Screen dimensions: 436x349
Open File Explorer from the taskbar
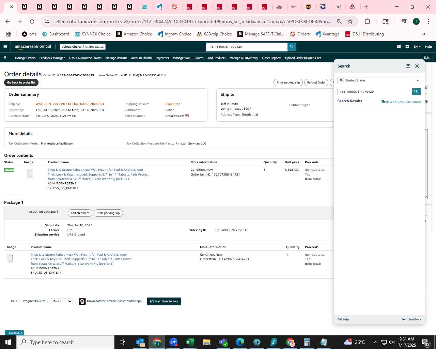tap(207, 342)
